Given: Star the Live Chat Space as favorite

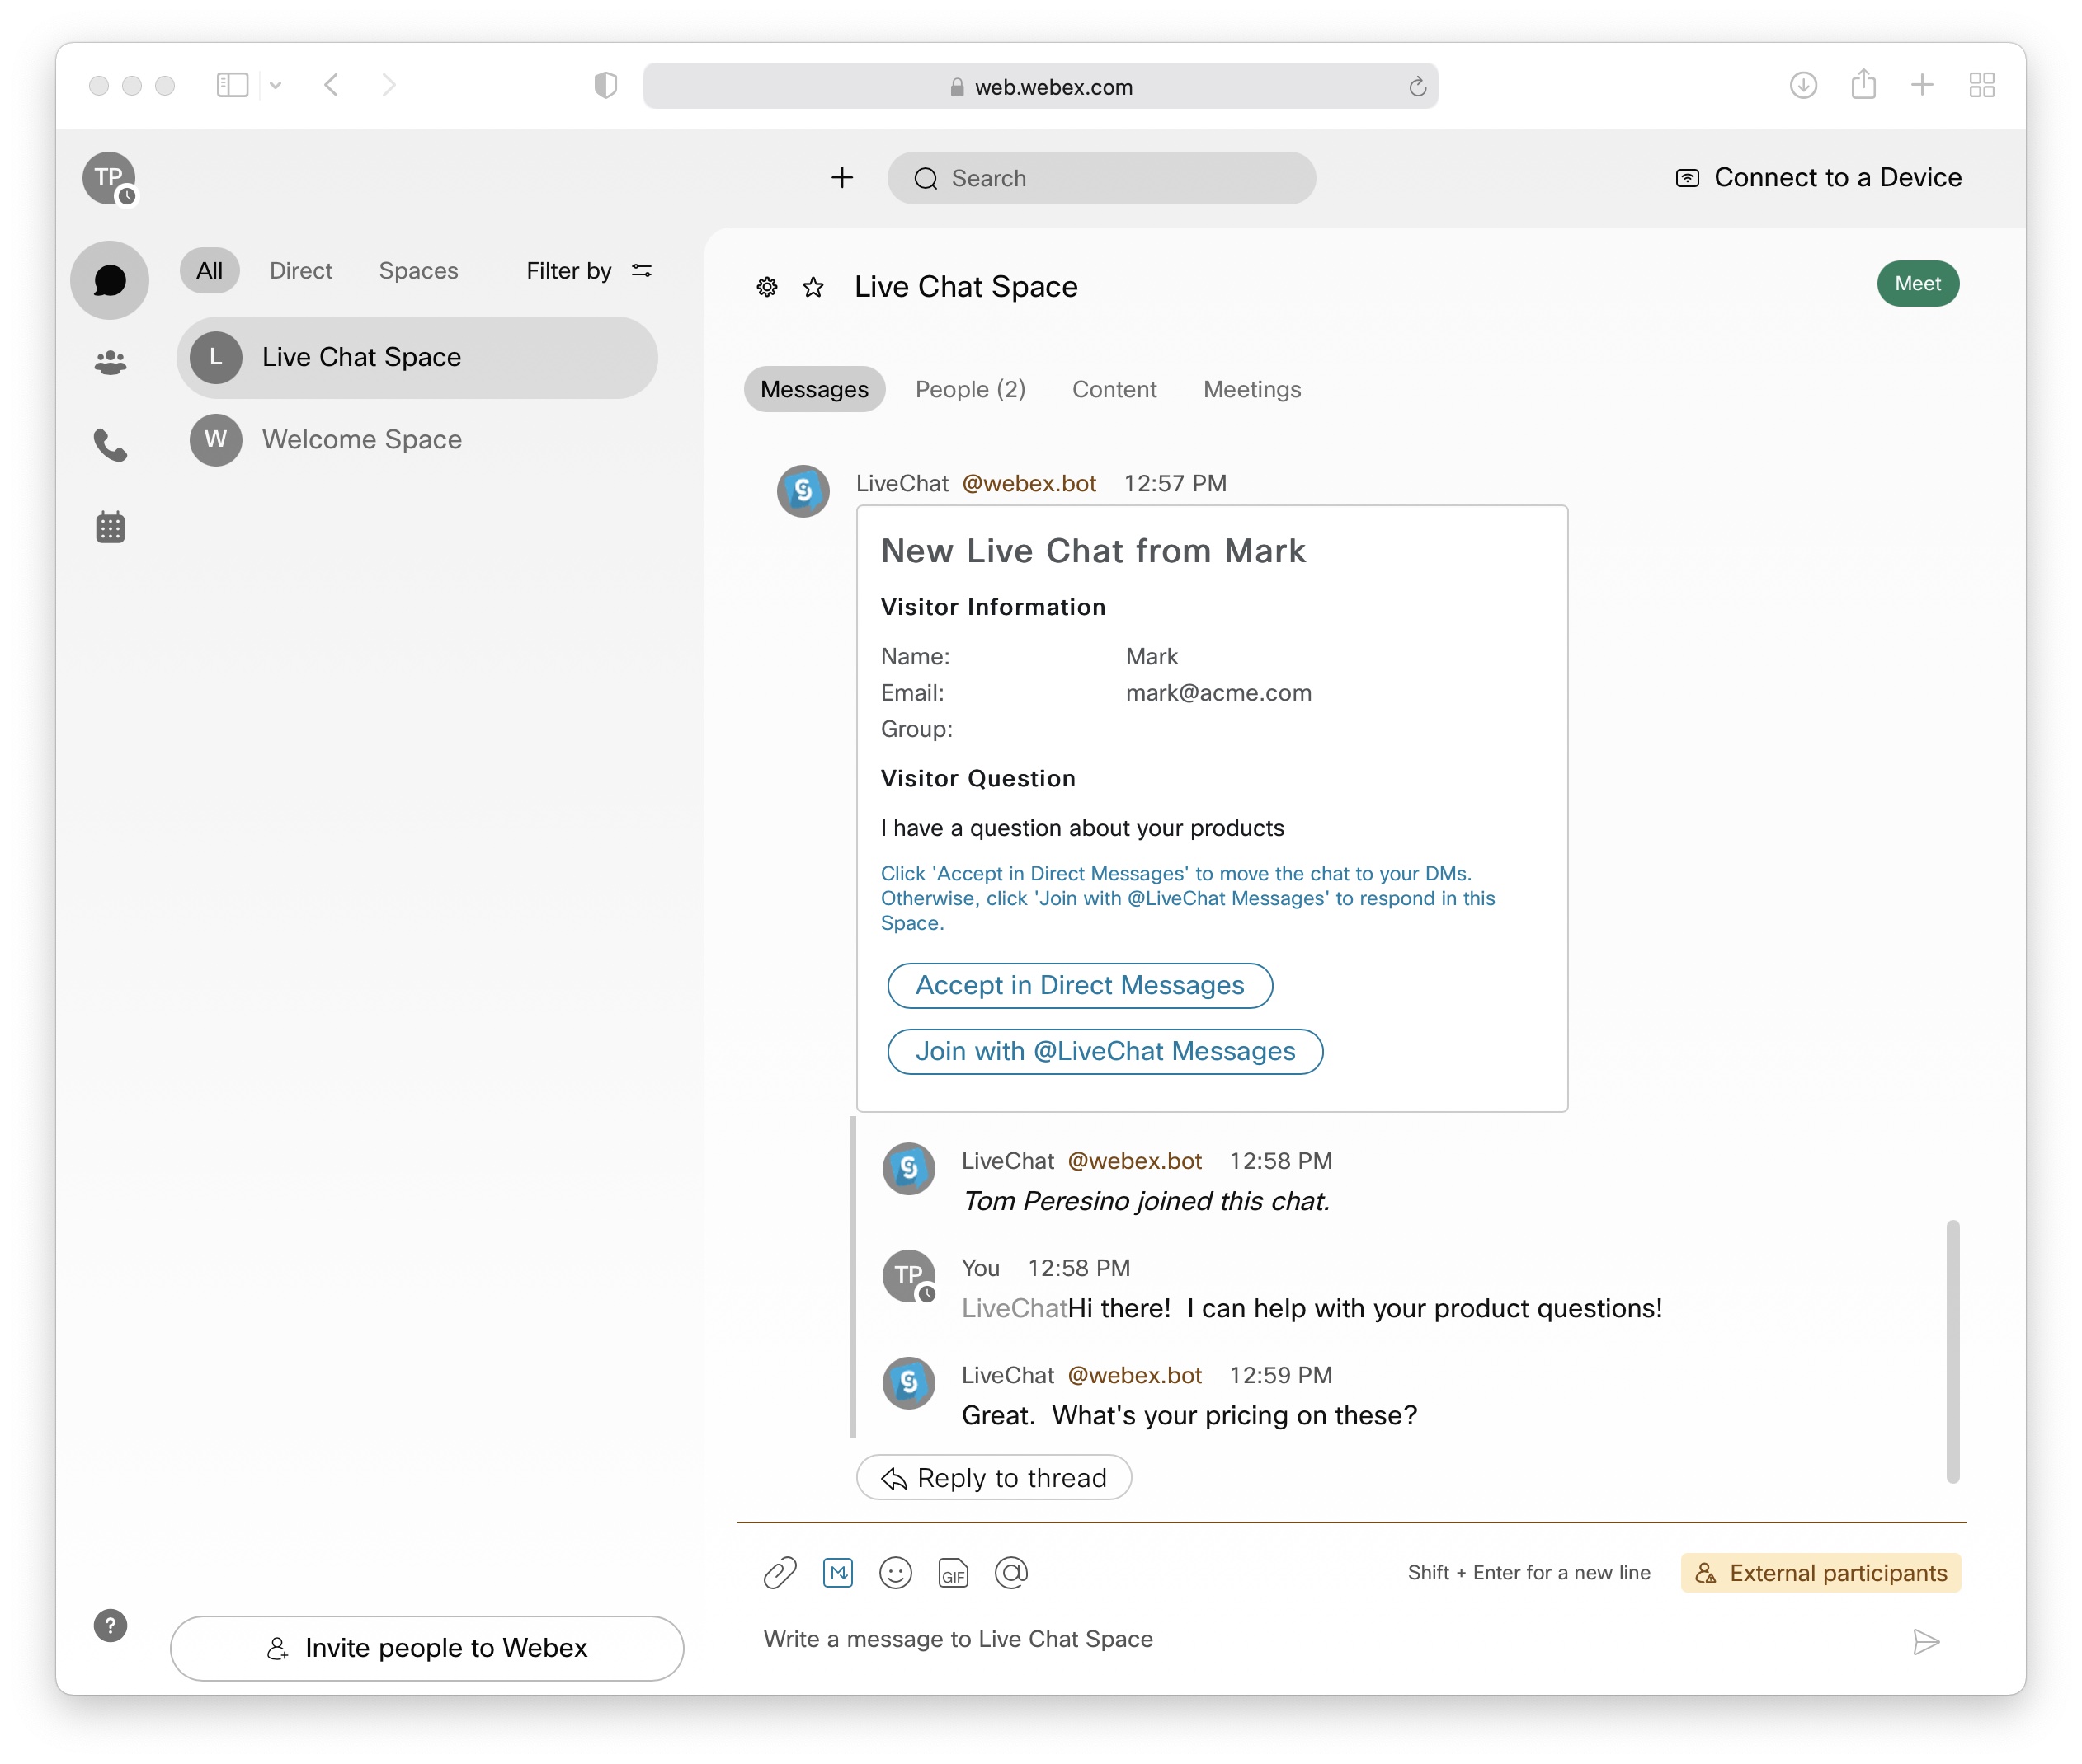Looking at the screenshot, I should 813,287.
